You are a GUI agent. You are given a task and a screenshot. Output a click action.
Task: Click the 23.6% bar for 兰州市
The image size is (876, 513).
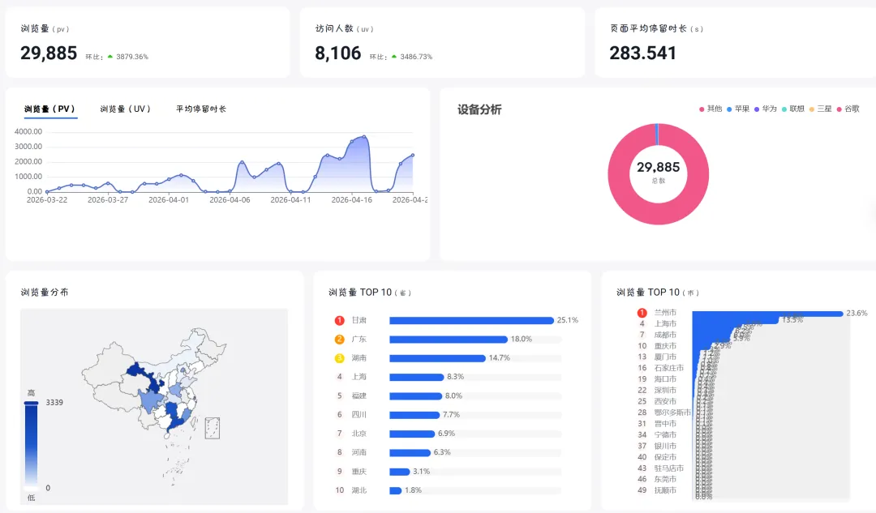[x=767, y=314]
